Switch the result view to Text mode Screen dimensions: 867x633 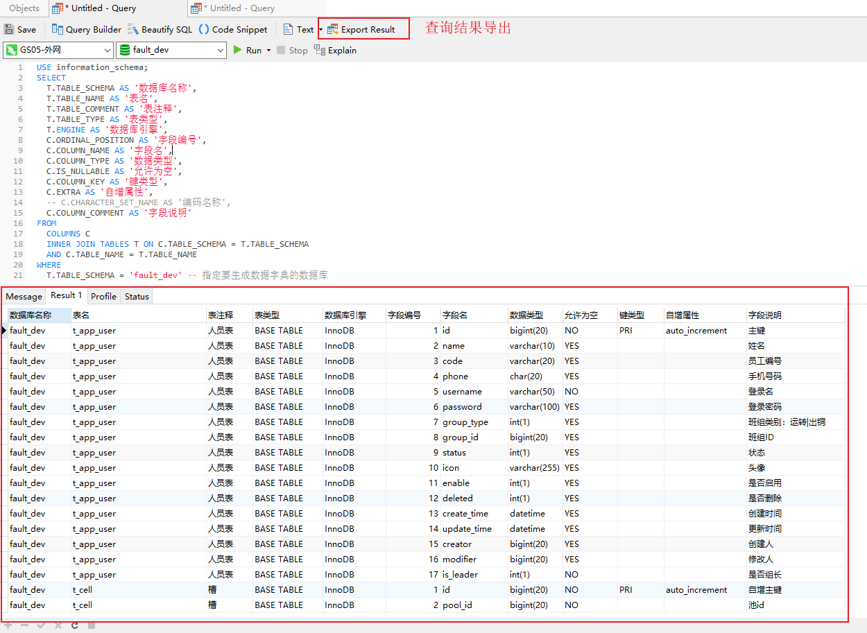pos(299,29)
